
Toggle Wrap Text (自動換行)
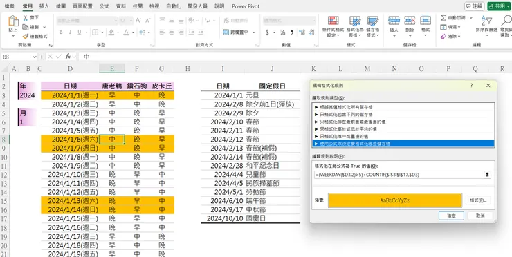(236, 21)
